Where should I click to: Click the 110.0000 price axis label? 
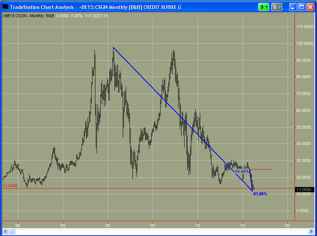click(305, 27)
